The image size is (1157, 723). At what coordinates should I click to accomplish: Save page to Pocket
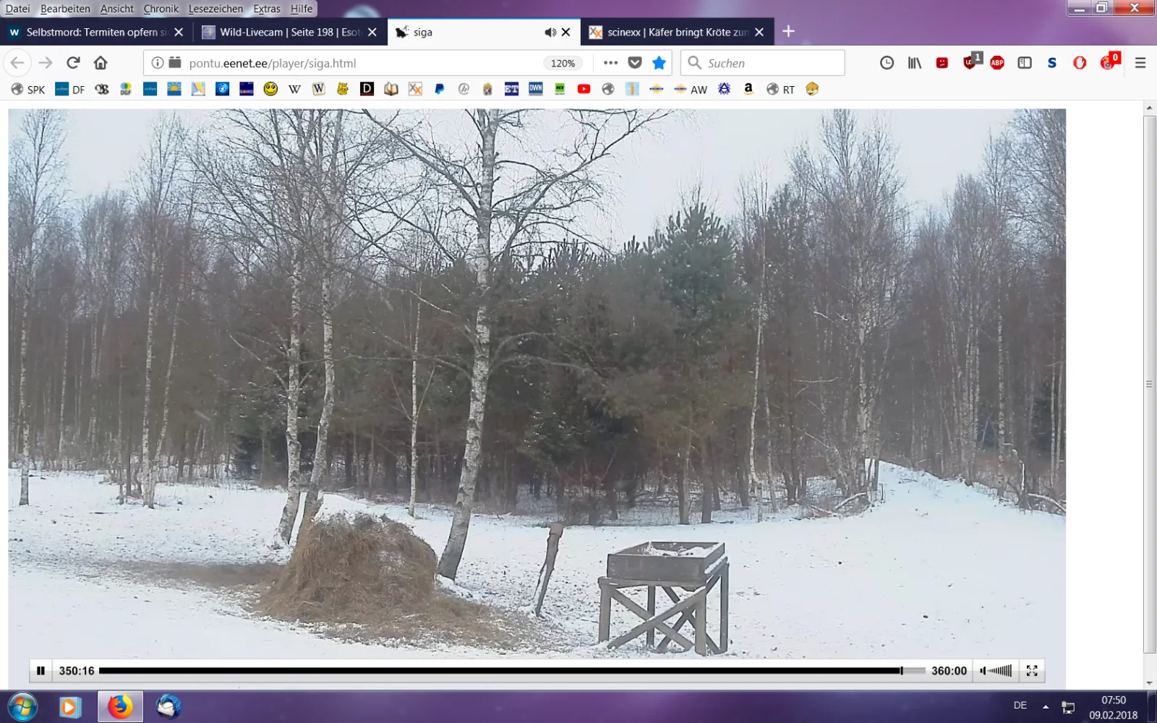(635, 63)
